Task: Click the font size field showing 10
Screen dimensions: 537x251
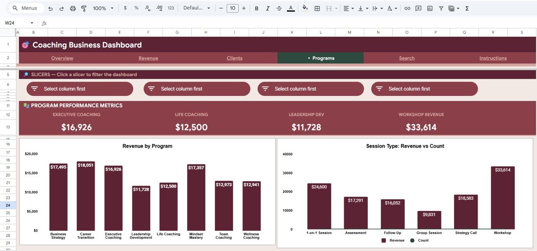Action: [232, 8]
